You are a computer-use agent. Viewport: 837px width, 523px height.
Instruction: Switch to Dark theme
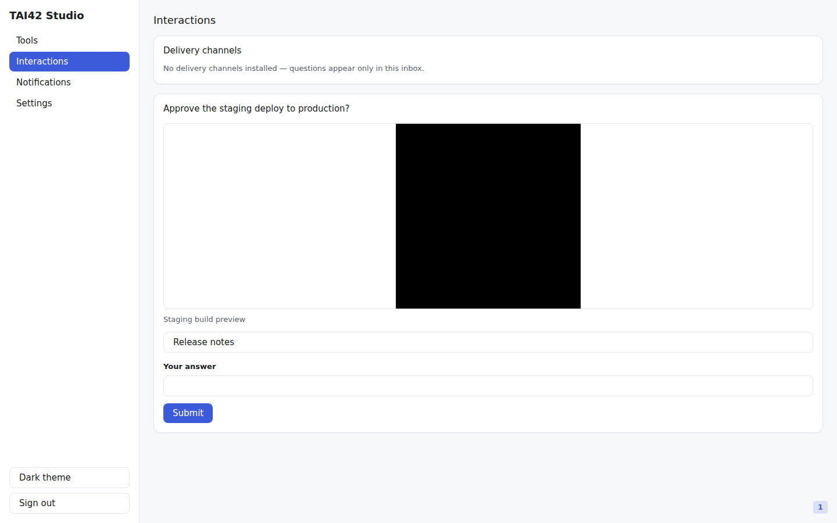click(x=69, y=478)
